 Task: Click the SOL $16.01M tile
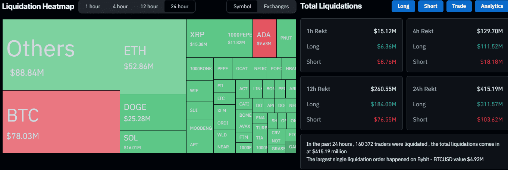click(x=153, y=141)
